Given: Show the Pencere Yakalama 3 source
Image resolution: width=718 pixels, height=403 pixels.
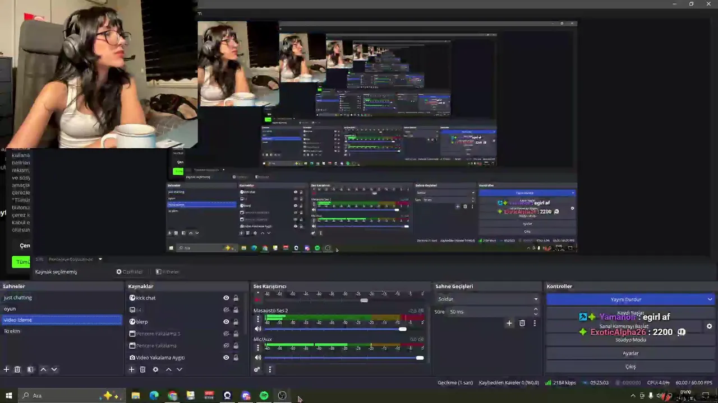Looking at the screenshot, I should [x=226, y=334].
